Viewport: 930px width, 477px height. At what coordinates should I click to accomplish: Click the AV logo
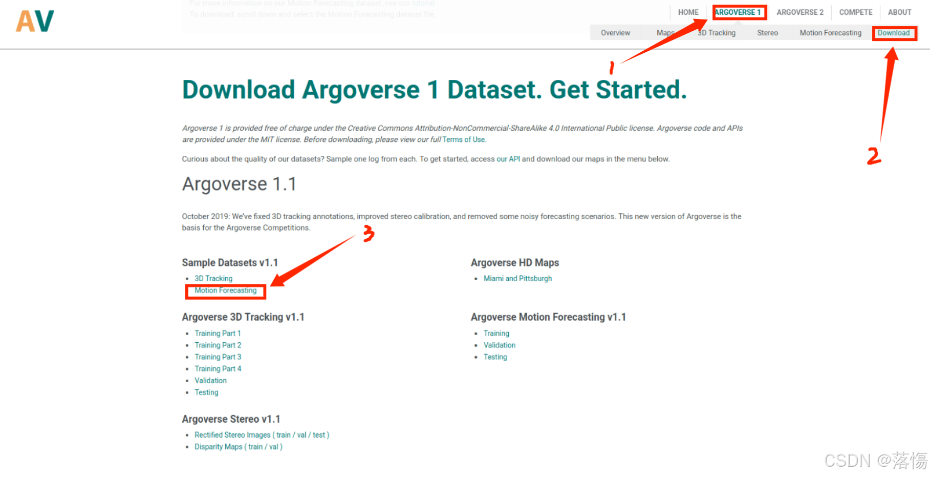point(35,22)
